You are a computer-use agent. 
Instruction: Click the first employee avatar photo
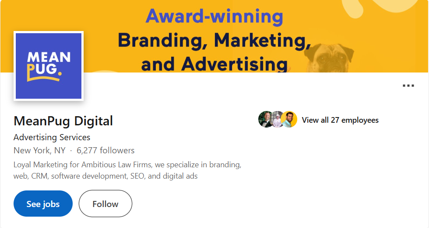pyautogui.click(x=266, y=119)
